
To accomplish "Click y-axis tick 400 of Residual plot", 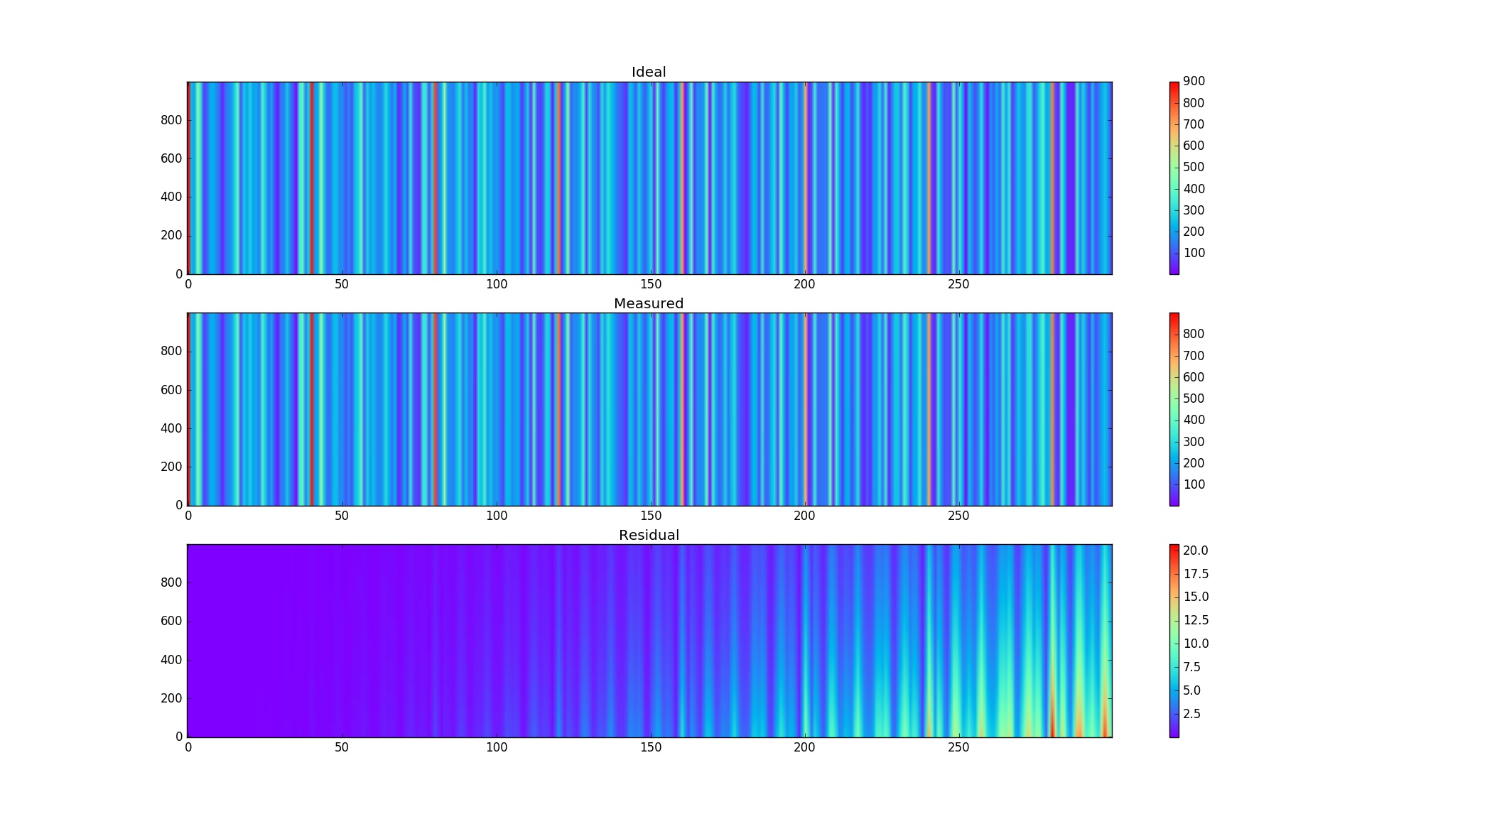I will tap(171, 661).
